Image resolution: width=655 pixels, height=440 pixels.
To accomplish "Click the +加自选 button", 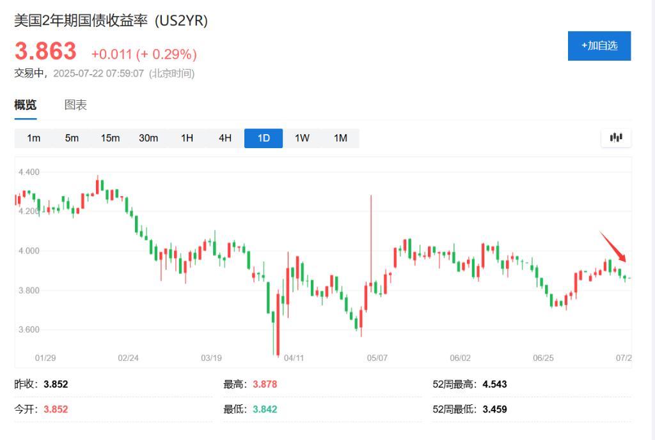I will click(x=599, y=45).
